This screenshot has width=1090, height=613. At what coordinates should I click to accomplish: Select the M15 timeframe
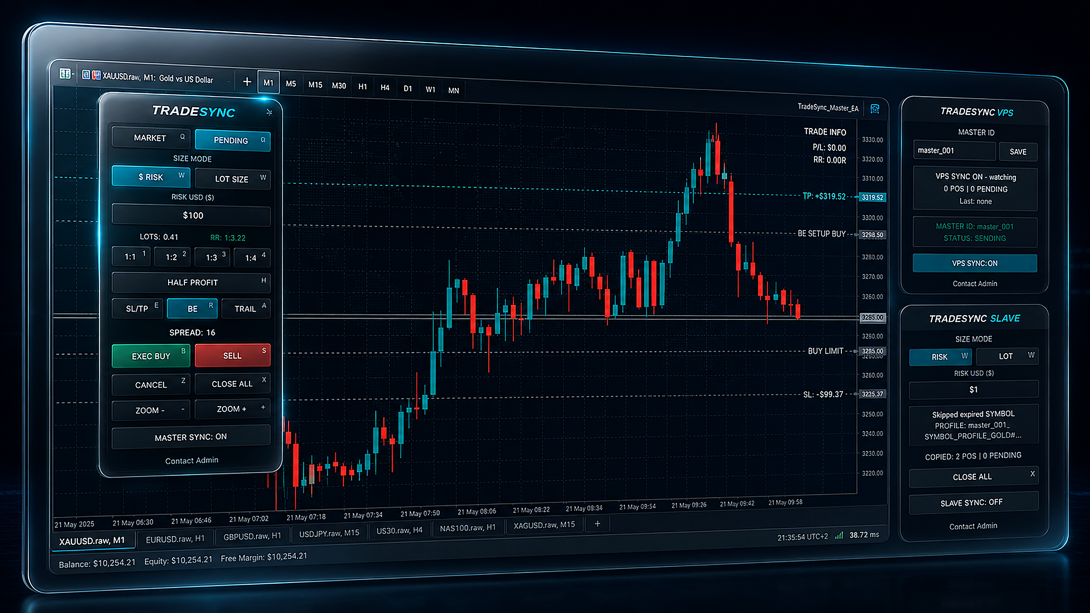(315, 85)
